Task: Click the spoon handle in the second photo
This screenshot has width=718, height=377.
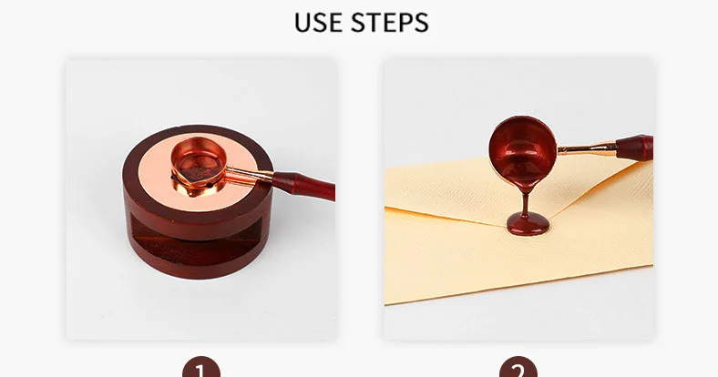Action: (635, 148)
